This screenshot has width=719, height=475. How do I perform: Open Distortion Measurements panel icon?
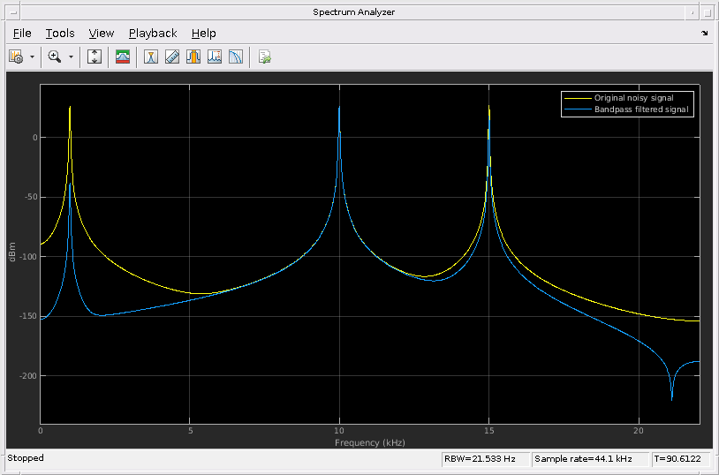point(215,57)
